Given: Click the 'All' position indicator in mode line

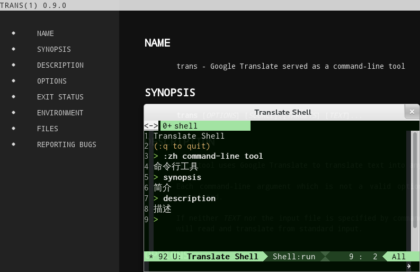Looking at the screenshot, I should coord(399,257).
